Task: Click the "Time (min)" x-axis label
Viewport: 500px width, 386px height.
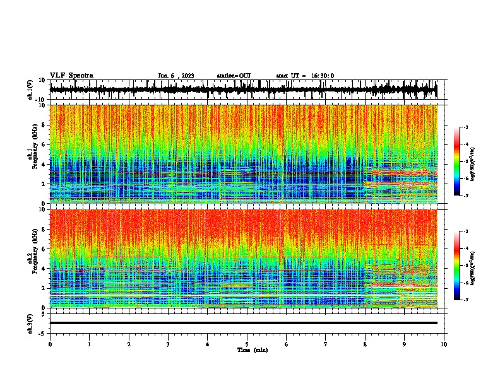Action: pyautogui.click(x=253, y=350)
